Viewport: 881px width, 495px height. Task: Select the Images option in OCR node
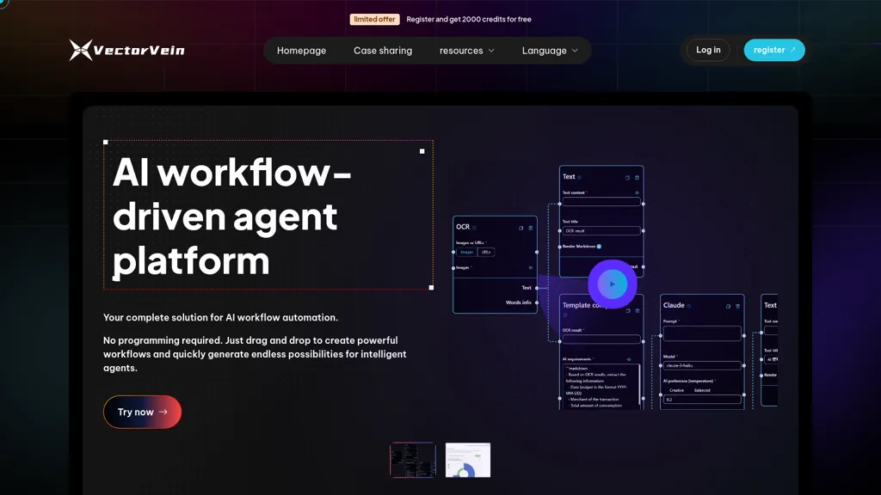(467, 252)
